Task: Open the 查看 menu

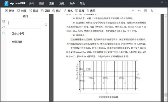Action: coord(52,4)
